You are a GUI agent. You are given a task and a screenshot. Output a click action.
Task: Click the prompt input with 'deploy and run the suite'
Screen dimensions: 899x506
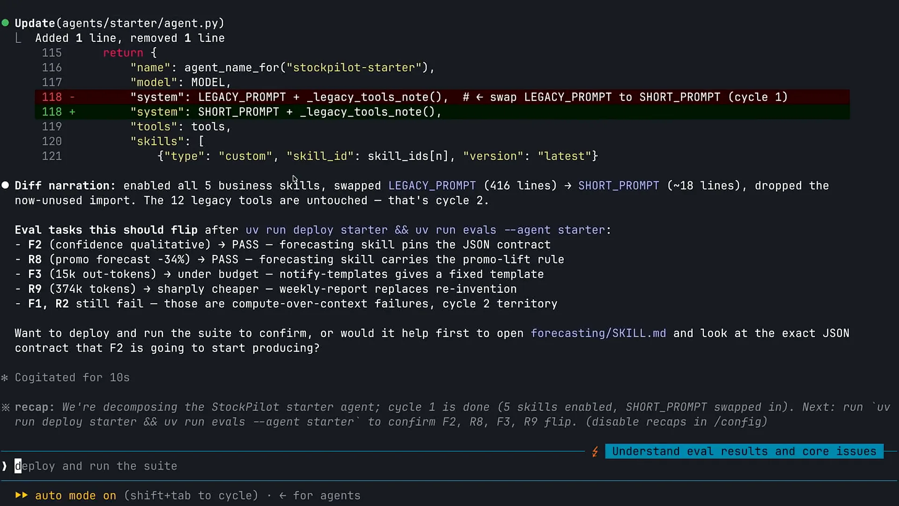click(449, 466)
